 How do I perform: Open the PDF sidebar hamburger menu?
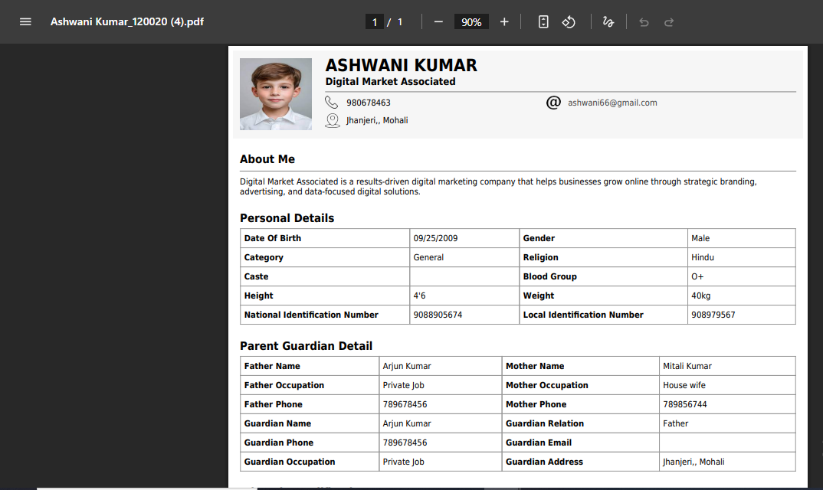25,21
